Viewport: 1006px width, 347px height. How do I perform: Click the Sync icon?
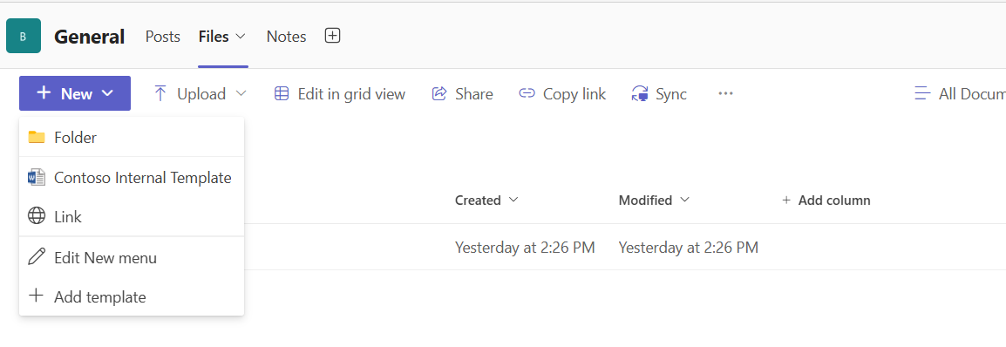tap(640, 94)
